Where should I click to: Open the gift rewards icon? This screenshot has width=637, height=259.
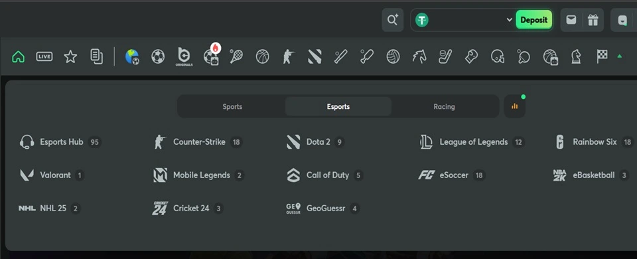coord(593,20)
